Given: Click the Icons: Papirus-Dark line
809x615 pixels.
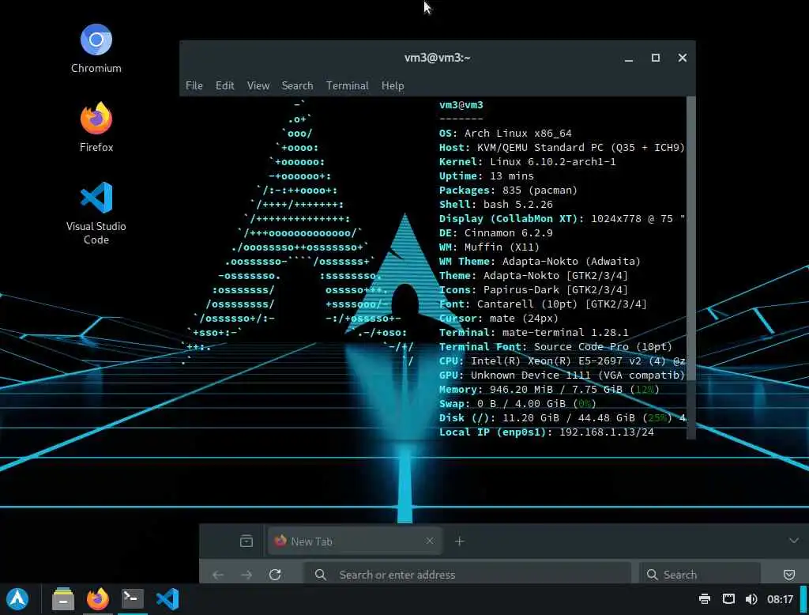Looking at the screenshot, I should point(533,289).
